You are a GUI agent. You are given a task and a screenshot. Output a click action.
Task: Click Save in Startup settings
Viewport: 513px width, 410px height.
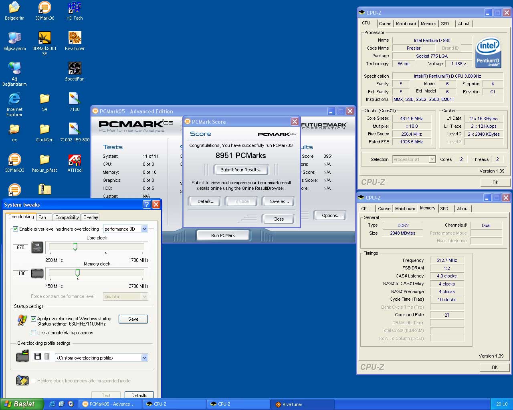click(x=133, y=319)
